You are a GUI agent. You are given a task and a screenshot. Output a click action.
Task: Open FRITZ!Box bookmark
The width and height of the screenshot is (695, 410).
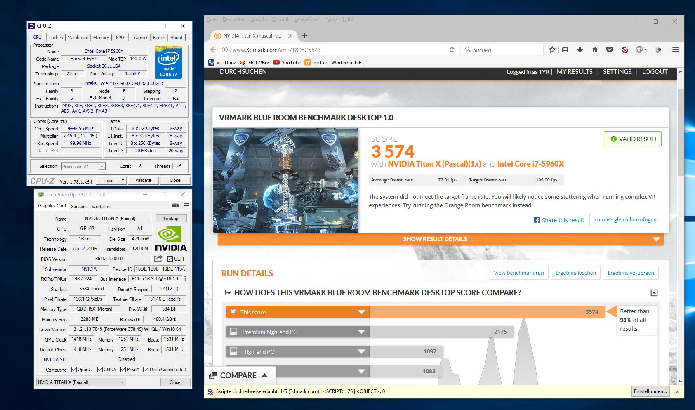[255, 63]
